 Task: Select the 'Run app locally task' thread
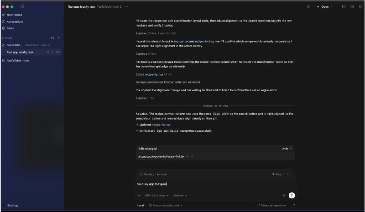pos(32,52)
